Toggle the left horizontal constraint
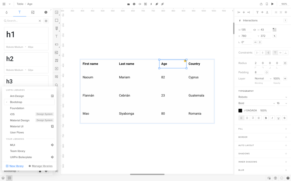This screenshot has width=291, height=181. pyautogui.click(x=257, y=53)
